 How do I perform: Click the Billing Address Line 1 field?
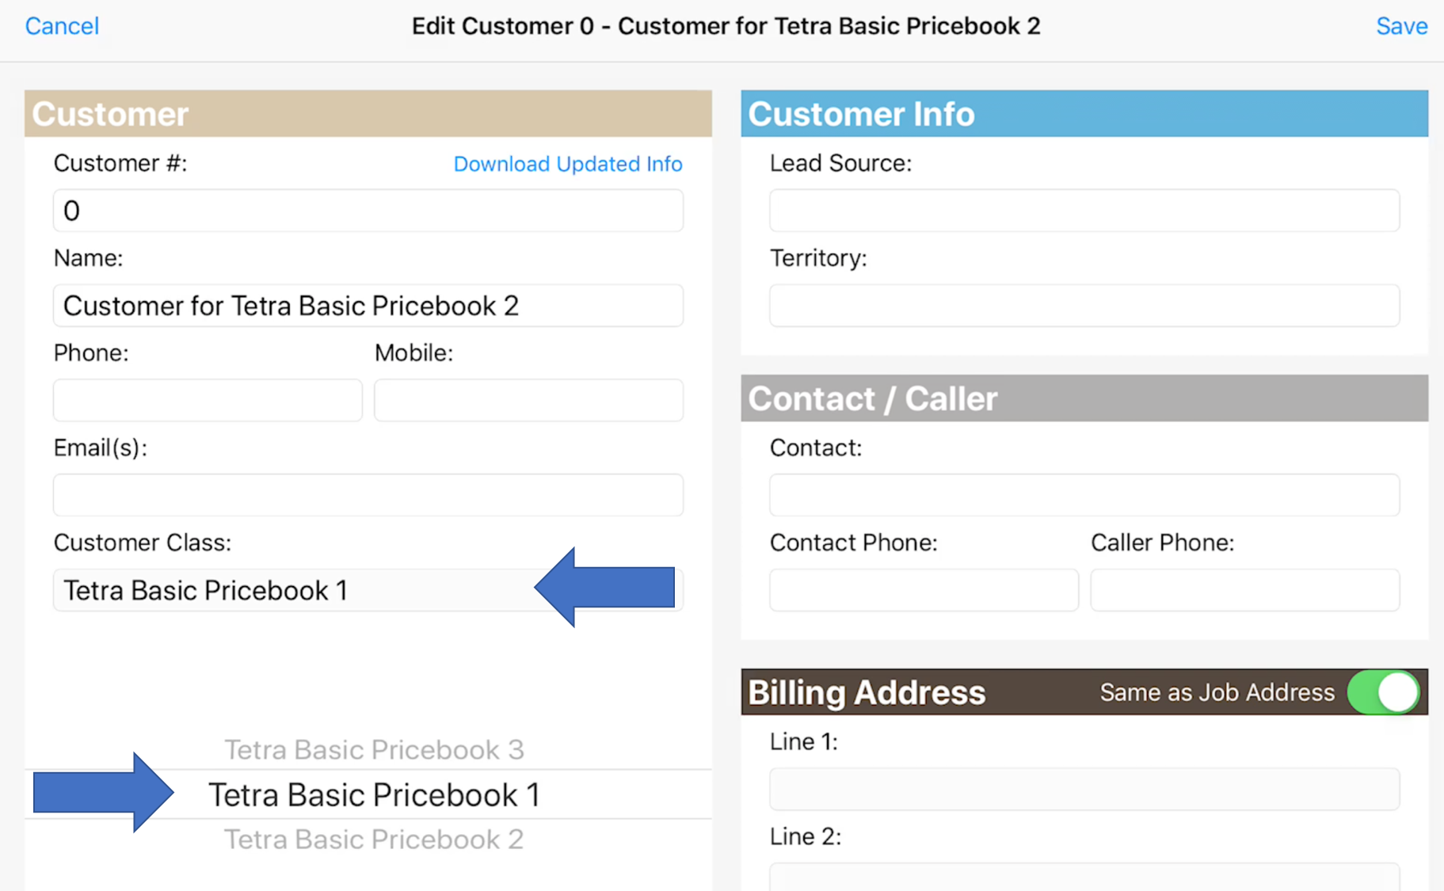pyautogui.click(x=1084, y=789)
